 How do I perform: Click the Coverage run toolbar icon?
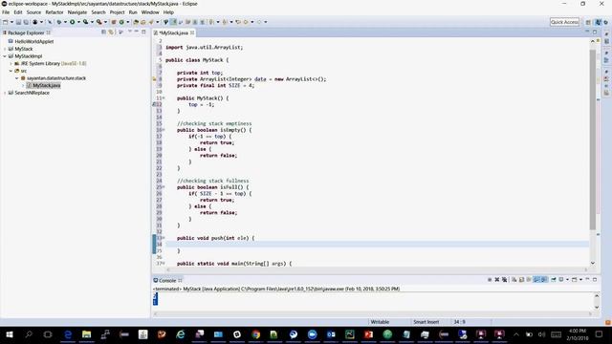[85, 22]
